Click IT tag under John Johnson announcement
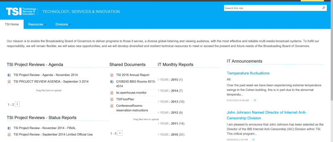Viewport: 333px width, 142px height. pos(253,140)
